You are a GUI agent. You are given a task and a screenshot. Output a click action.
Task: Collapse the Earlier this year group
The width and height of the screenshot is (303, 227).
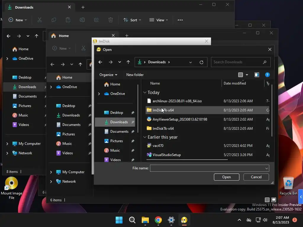click(145, 137)
